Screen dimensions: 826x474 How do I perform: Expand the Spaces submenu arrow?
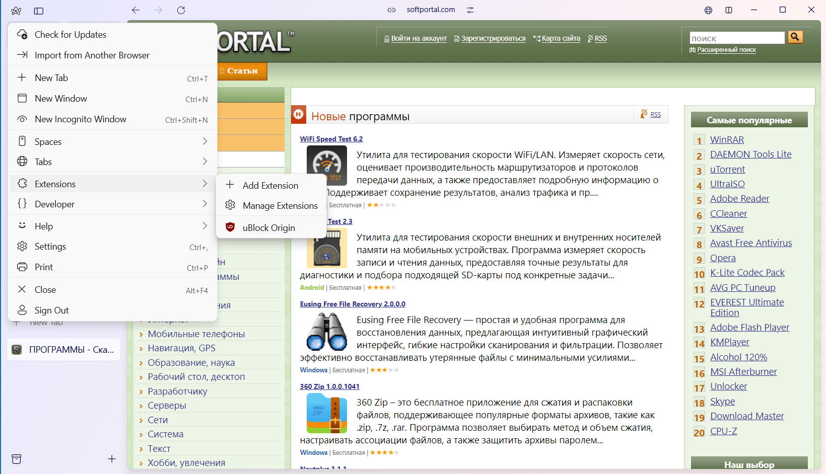205,141
